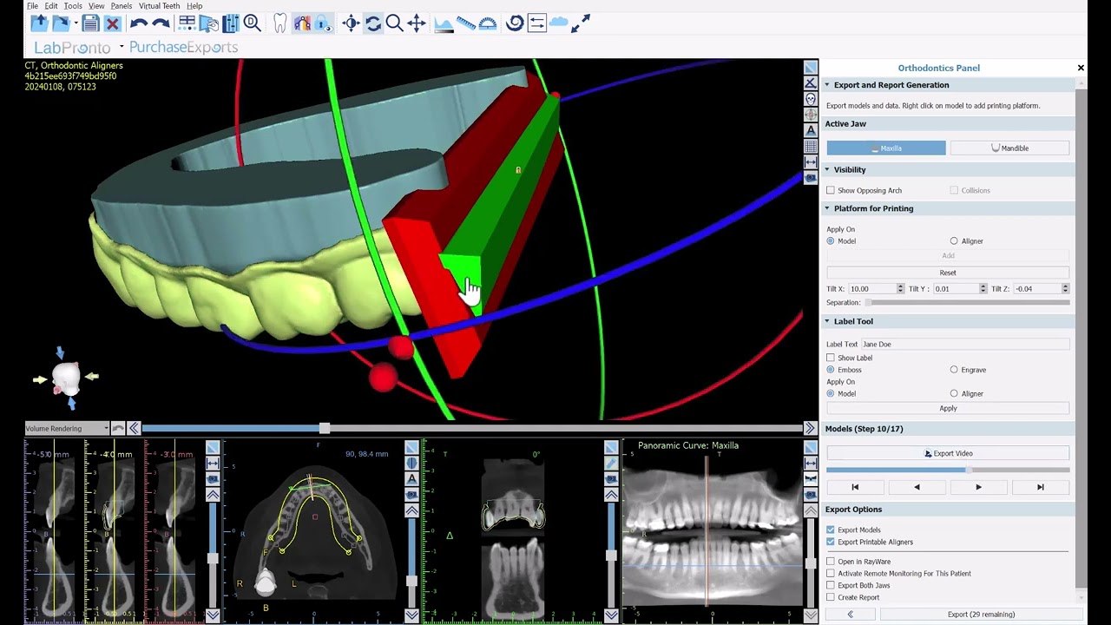1111x625 pixels.
Task: Click the Export Video button
Action: (948, 453)
